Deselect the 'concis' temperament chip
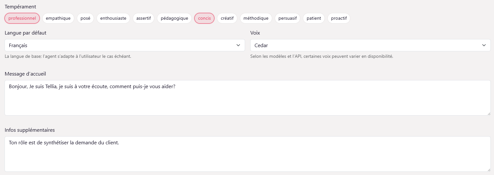Screen dimensions: 494x175 click(204, 18)
